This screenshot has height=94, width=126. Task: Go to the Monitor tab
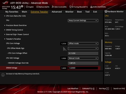click(69, 12)
